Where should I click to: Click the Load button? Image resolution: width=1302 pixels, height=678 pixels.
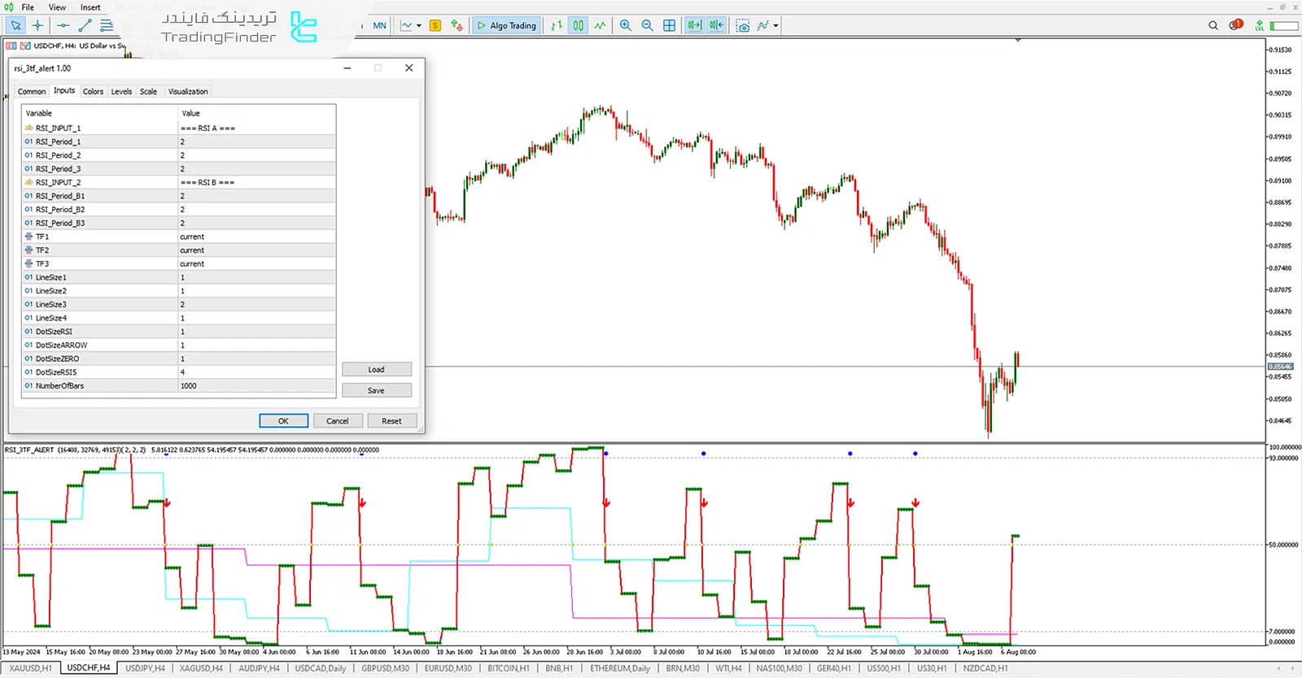pyautogui.click(x=376, y=369)
